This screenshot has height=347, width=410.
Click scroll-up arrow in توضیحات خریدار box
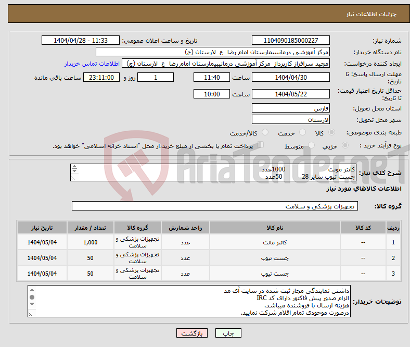click(32, 290)
